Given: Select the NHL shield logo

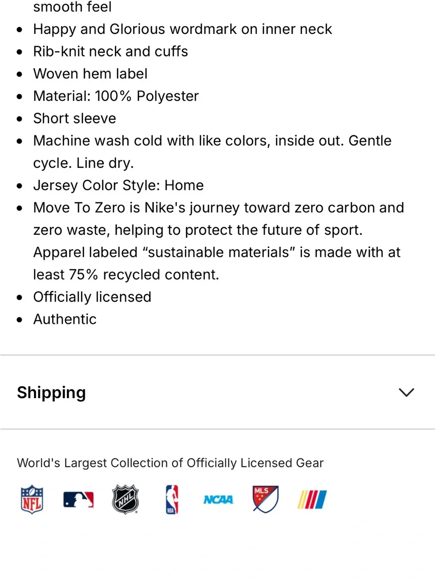Looking at the screenshot, I should (125, 500).
